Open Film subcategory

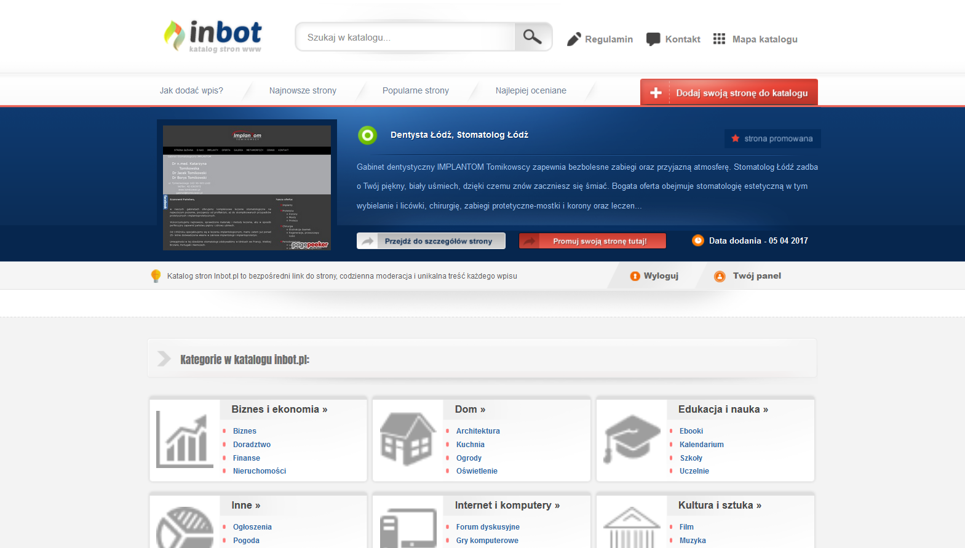click(x=686, y=527)
